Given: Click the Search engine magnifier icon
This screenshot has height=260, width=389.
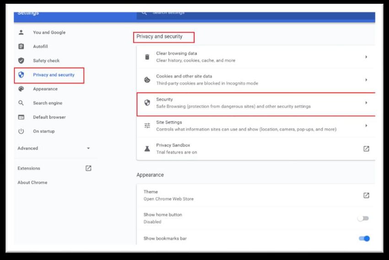Looking at the screenshot, I should pyautogui.click(x=21, y=103).
